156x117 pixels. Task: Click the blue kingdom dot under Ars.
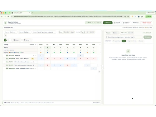47,53
